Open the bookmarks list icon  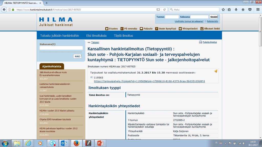(x=229, y=10)
